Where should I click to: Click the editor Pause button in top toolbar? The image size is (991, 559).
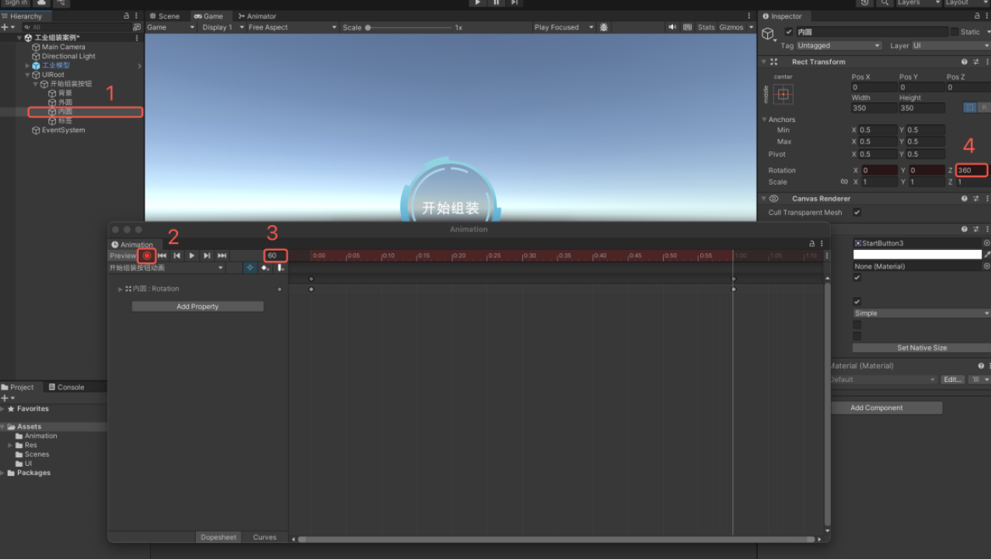(496, 3)
